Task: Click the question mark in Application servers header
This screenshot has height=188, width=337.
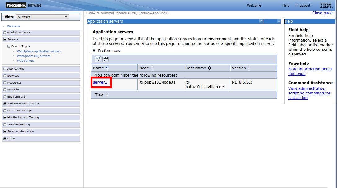Action: point(261,21)
